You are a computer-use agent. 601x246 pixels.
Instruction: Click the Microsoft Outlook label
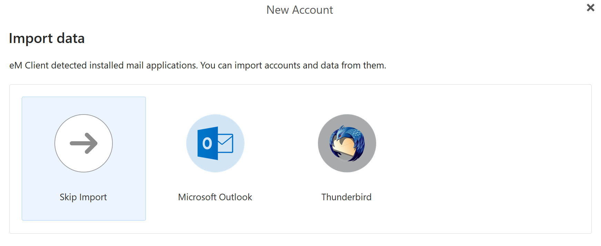[x=215, y=197]
